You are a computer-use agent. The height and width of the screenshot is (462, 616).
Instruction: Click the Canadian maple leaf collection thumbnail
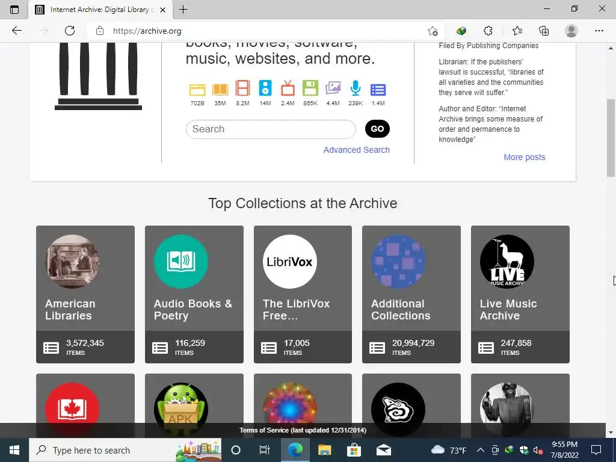pyautogui.click(x=72, y=410)
